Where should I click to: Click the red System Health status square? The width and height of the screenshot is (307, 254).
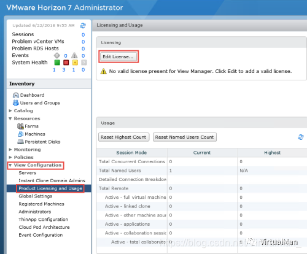point(66,63)
